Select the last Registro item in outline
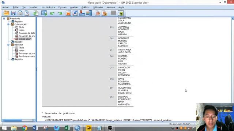 (19, 59)
